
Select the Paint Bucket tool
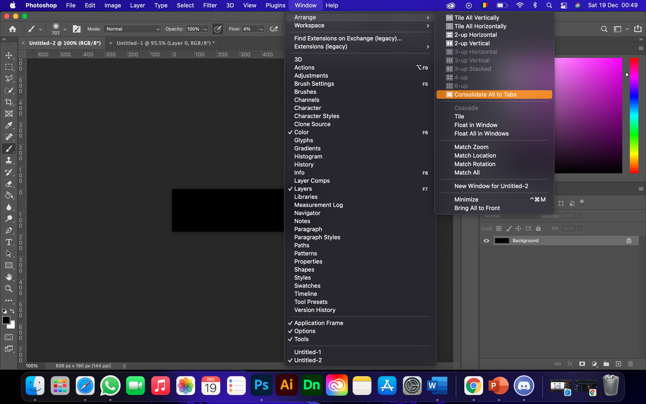pyautogui.click(x=9, y=195)
